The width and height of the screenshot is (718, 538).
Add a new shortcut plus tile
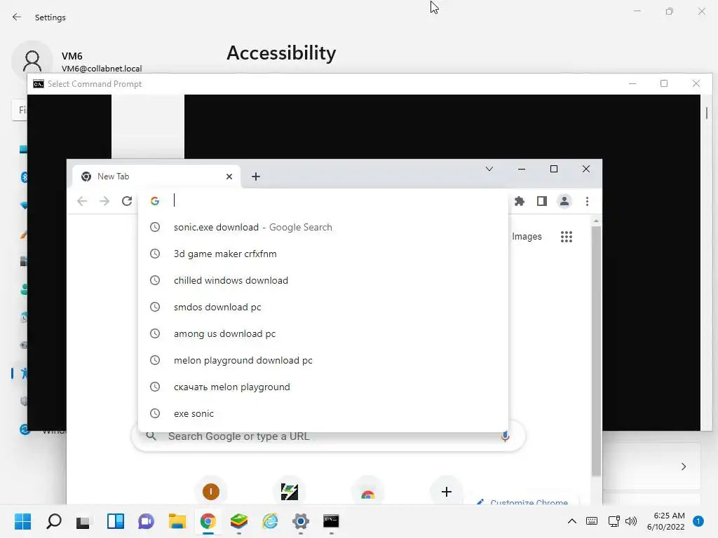point(447,492)
